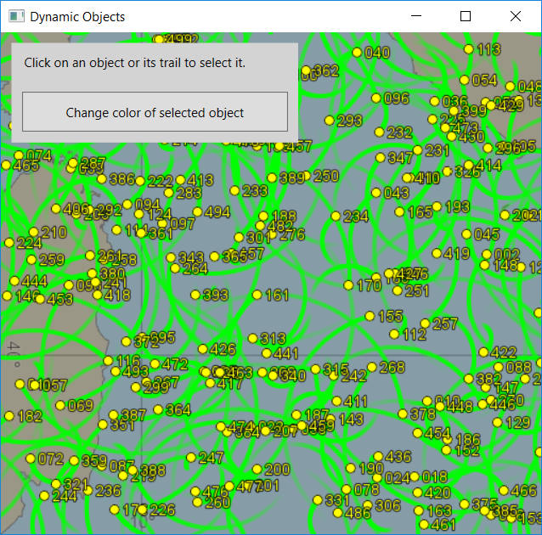Viewport: 542px width, 535px height.
Task: Click the object dot labeled 069
Action: [60, 405]
